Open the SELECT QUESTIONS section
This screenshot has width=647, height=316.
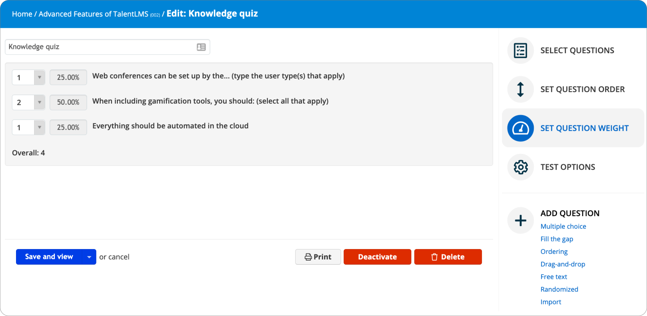[577, 51]
